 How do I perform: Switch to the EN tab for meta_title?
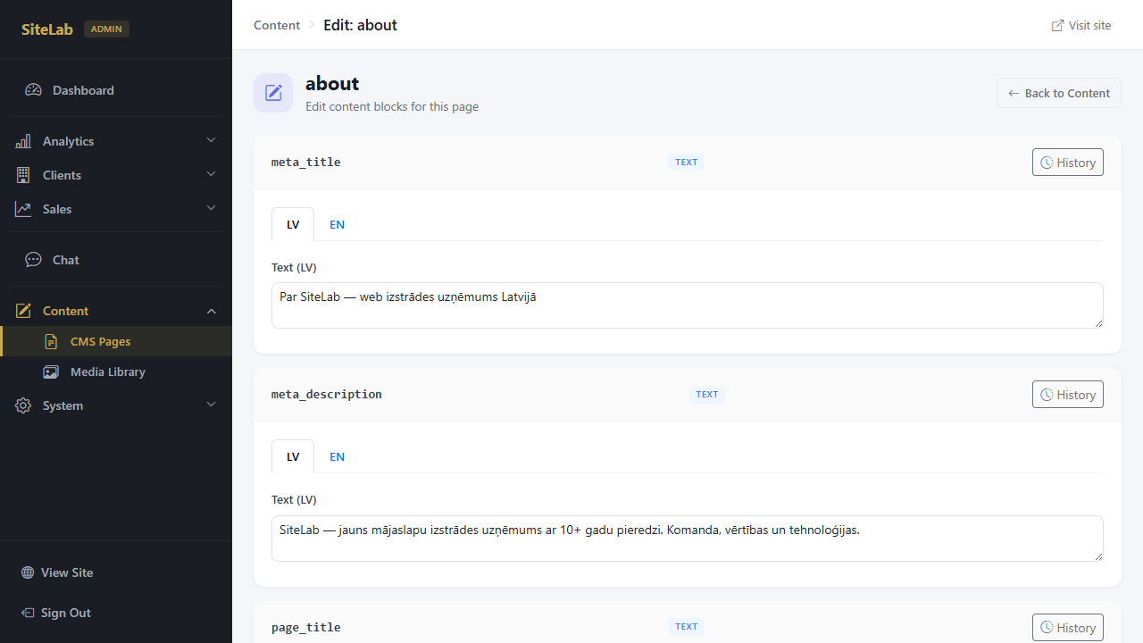point(337,224)
